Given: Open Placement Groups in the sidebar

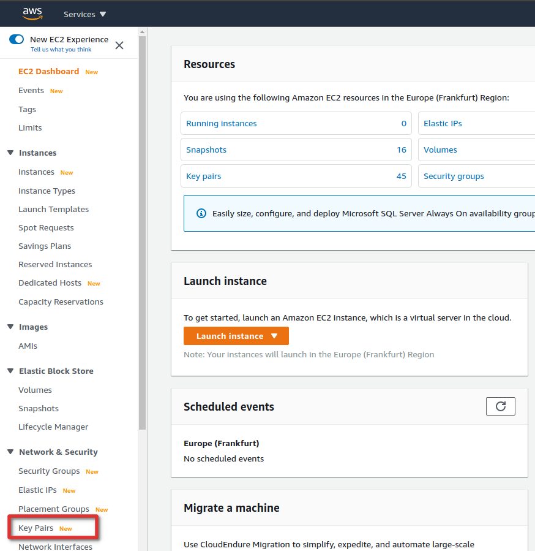Looking at the screenshot, I should pyautogui.click(x=54, y=509).
